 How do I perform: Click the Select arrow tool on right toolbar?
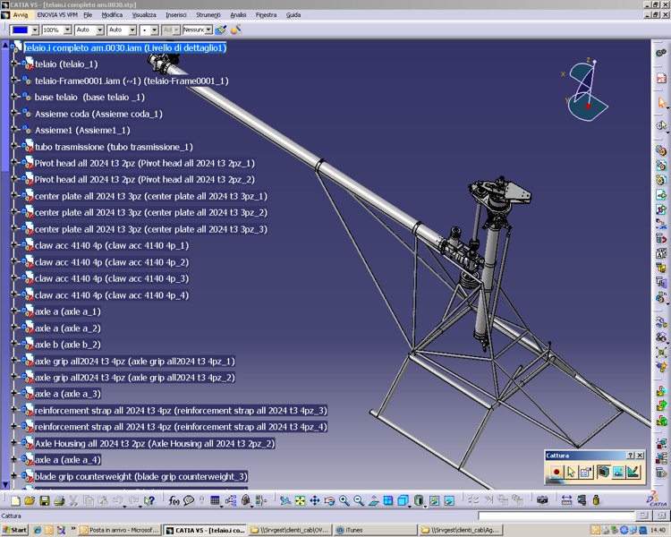[x=661, y=103]
